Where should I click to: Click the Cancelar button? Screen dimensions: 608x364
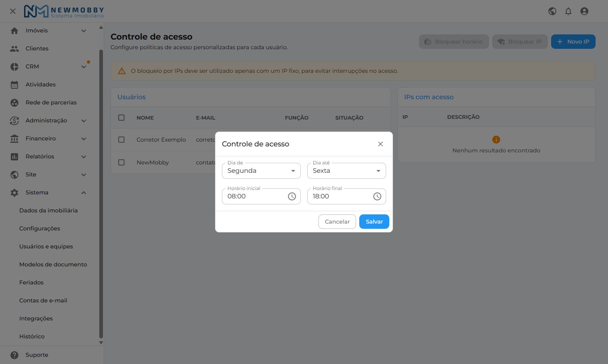337,222
